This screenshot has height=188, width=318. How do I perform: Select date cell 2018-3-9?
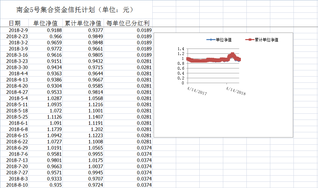click(x=14, y=49)
